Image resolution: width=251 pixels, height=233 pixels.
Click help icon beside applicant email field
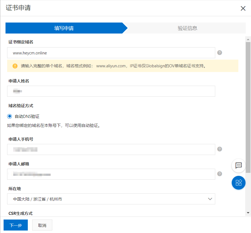click(219, 174)
